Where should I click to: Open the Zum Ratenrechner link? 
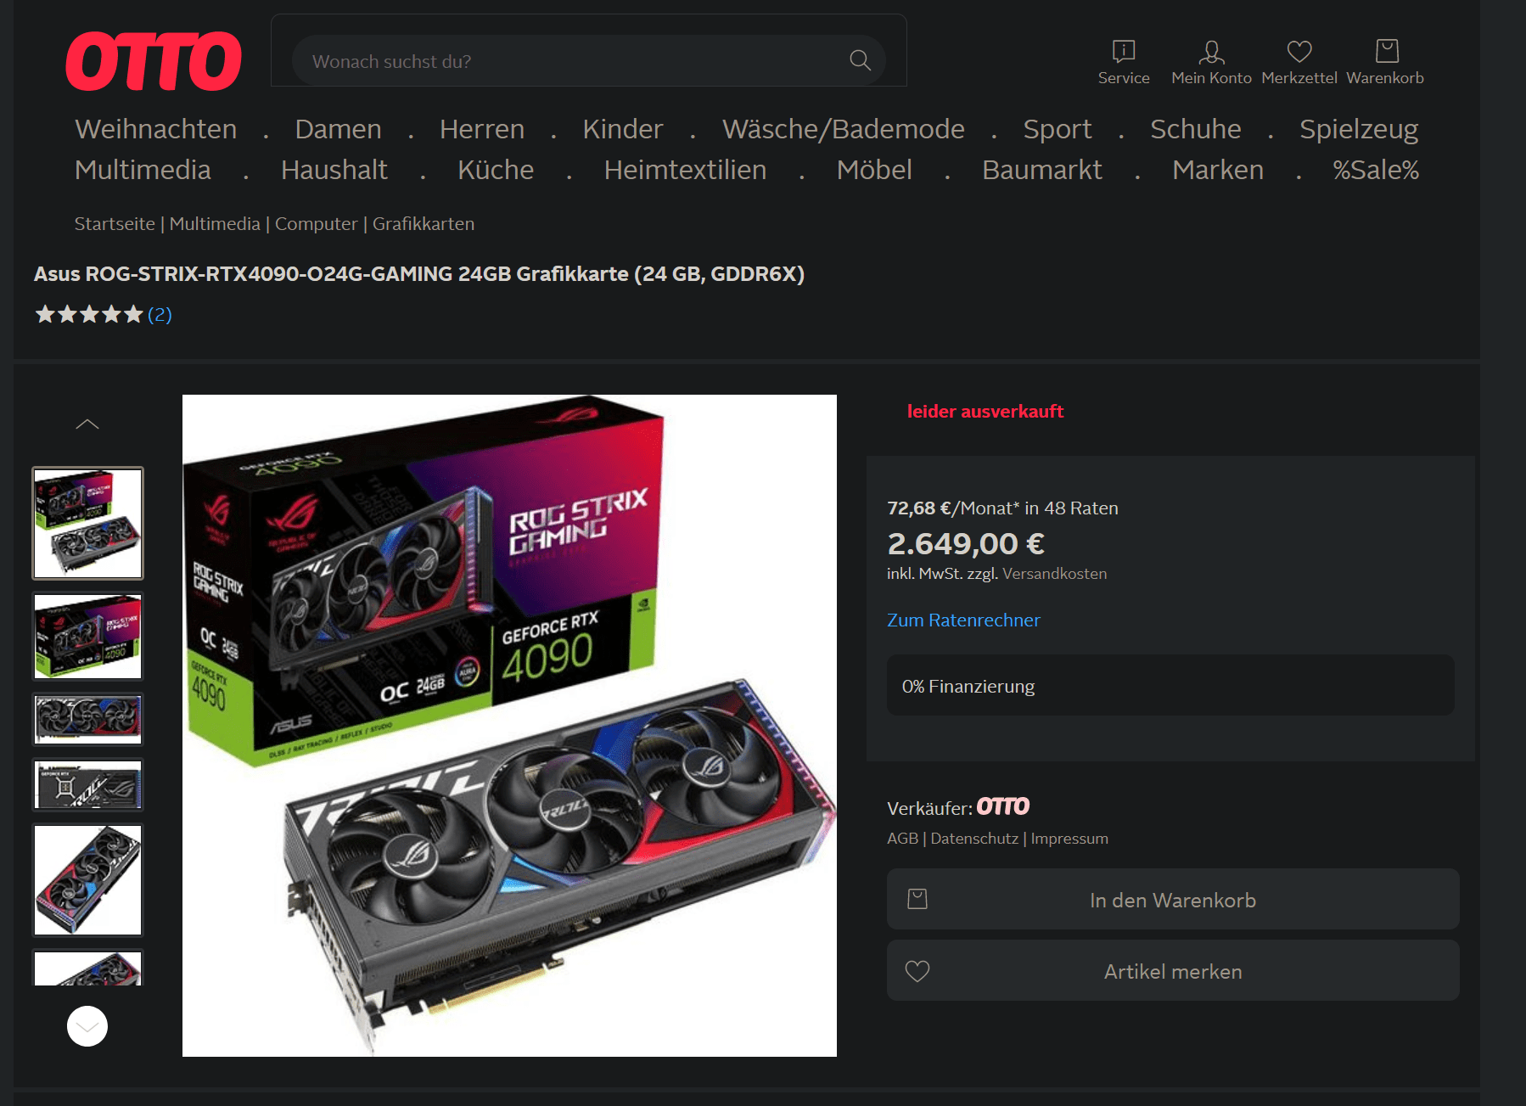[963, 620]
